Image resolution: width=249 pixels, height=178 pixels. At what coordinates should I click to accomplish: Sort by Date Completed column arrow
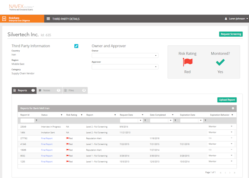pyautogui.click(x=173, y=115)
